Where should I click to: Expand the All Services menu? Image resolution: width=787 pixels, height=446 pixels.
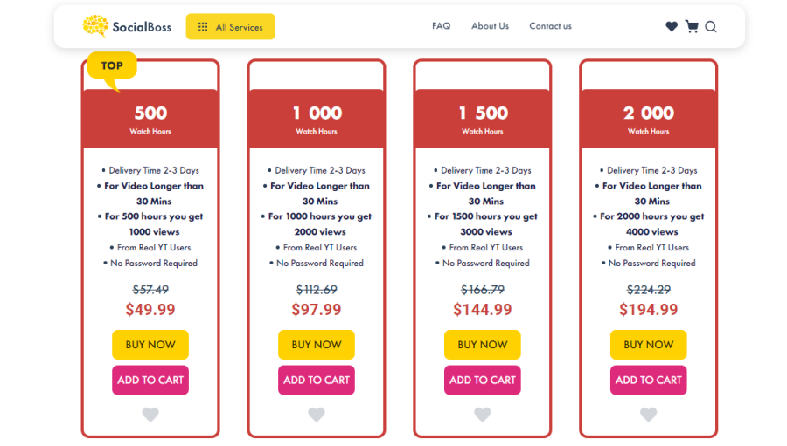[230, 26]
